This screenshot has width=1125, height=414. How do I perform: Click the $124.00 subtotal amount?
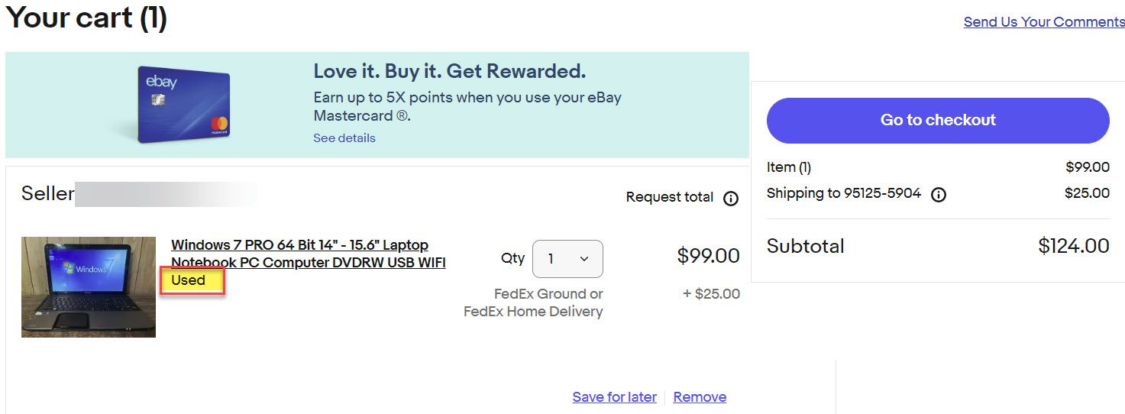tap(1073, 246)
